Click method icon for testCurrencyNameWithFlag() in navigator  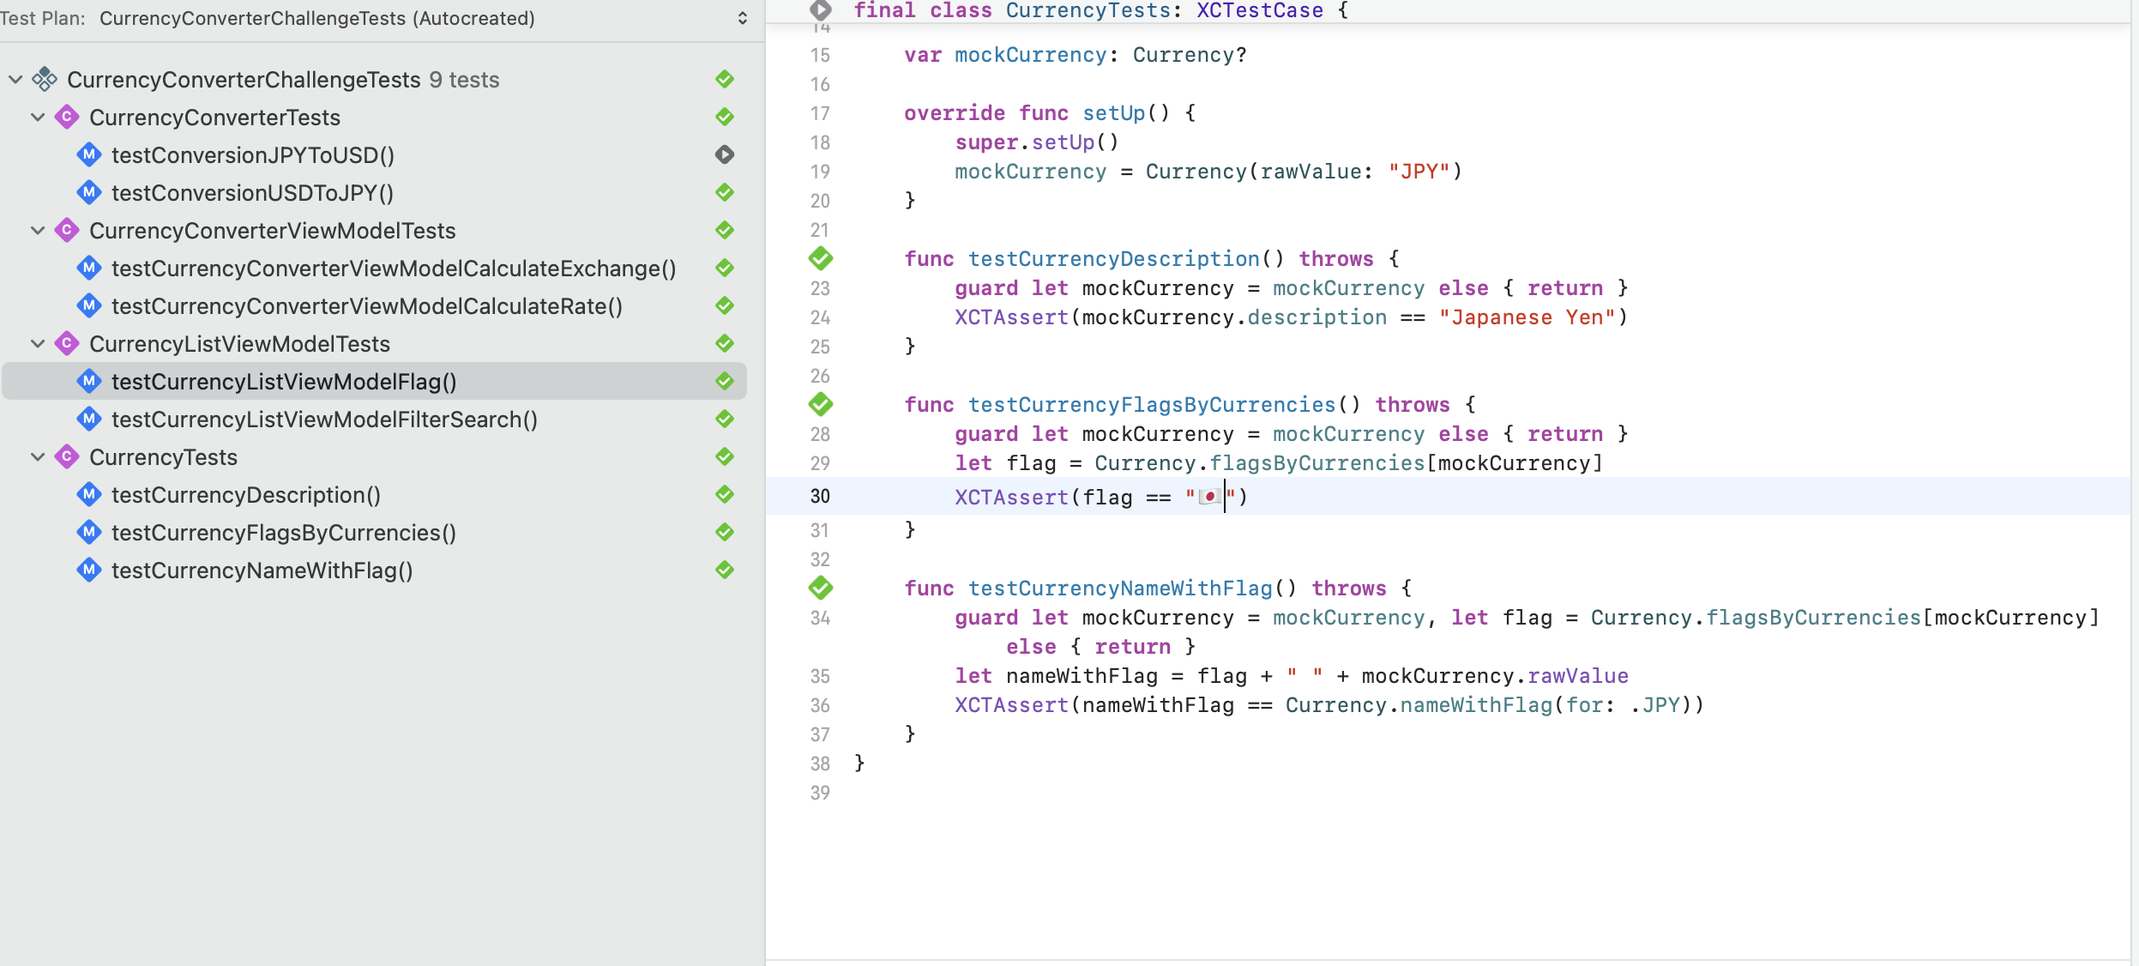click(89, 570)
